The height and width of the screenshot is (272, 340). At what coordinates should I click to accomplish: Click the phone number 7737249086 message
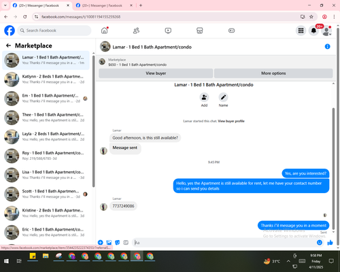point(123,206)
